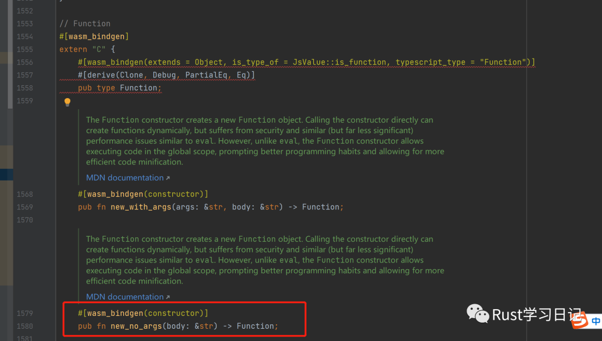602x341 pixels.
Task: Toggle the Chinese input mode indicator
Action: (596, 321)
